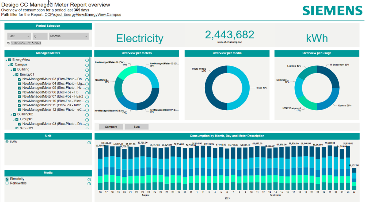
Task: Click the Managed Meters list scrollbar
Action: 90,76
